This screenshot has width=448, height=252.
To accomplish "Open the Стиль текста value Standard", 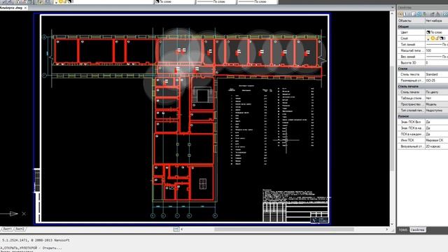I will pos(437,74).
